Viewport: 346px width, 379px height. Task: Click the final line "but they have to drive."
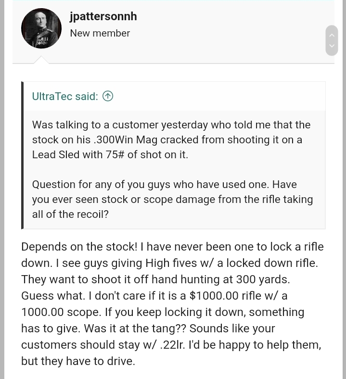[78, 361]
